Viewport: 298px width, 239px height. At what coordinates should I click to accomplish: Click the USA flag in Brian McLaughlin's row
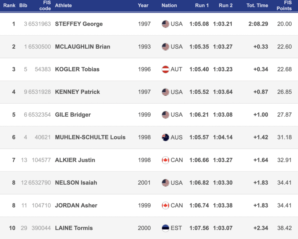click(165, 47)
